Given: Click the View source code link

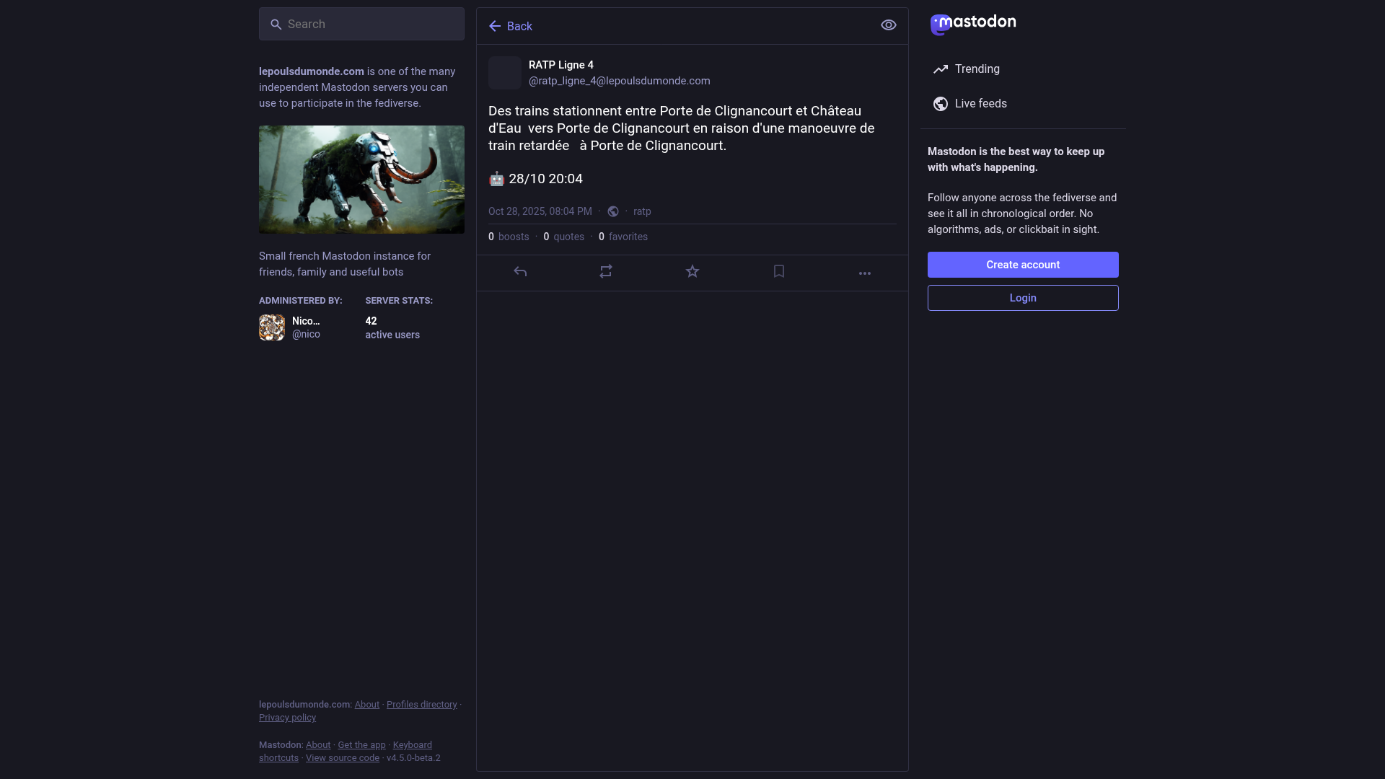Looking at the screenshot, I should [x=342, y=758].
